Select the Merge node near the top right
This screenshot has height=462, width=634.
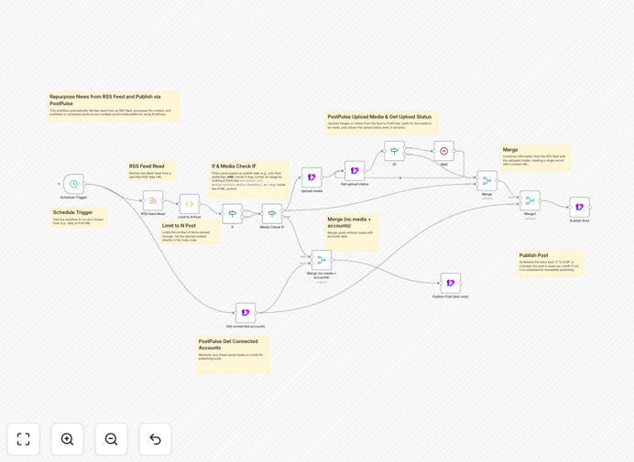tap(486, 181)
